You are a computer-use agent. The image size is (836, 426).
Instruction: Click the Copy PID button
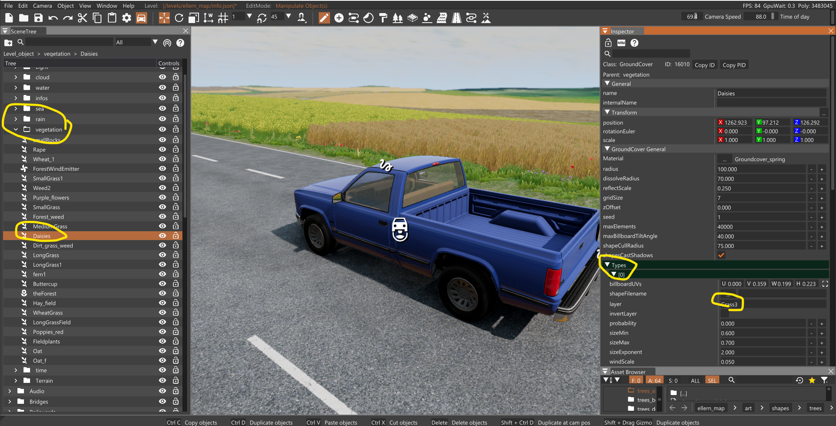click(x=734, y=65)
